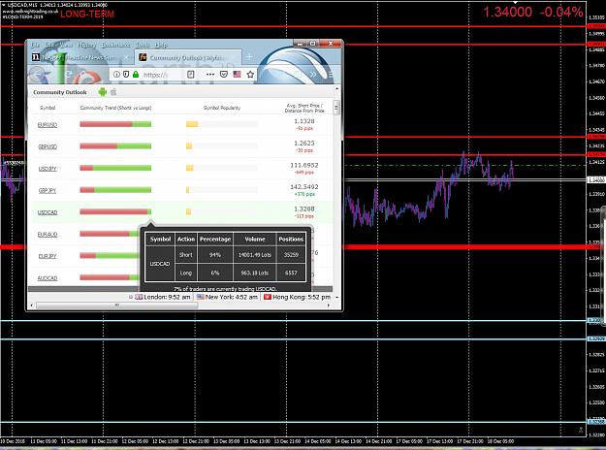Click the thick red horizontal chart line
The image size is (606, 450).
[x=463, y=247]
